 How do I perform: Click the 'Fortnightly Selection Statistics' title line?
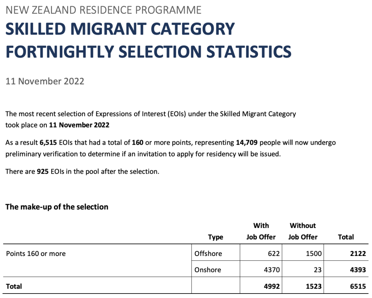[148, 52]
